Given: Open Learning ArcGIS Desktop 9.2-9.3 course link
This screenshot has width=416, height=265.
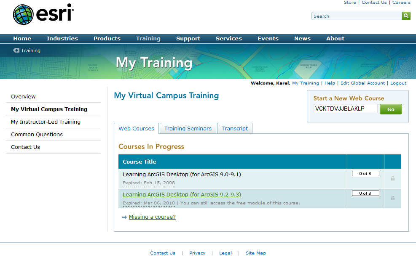Looking at the screenshot, I should tap(182, 195).
